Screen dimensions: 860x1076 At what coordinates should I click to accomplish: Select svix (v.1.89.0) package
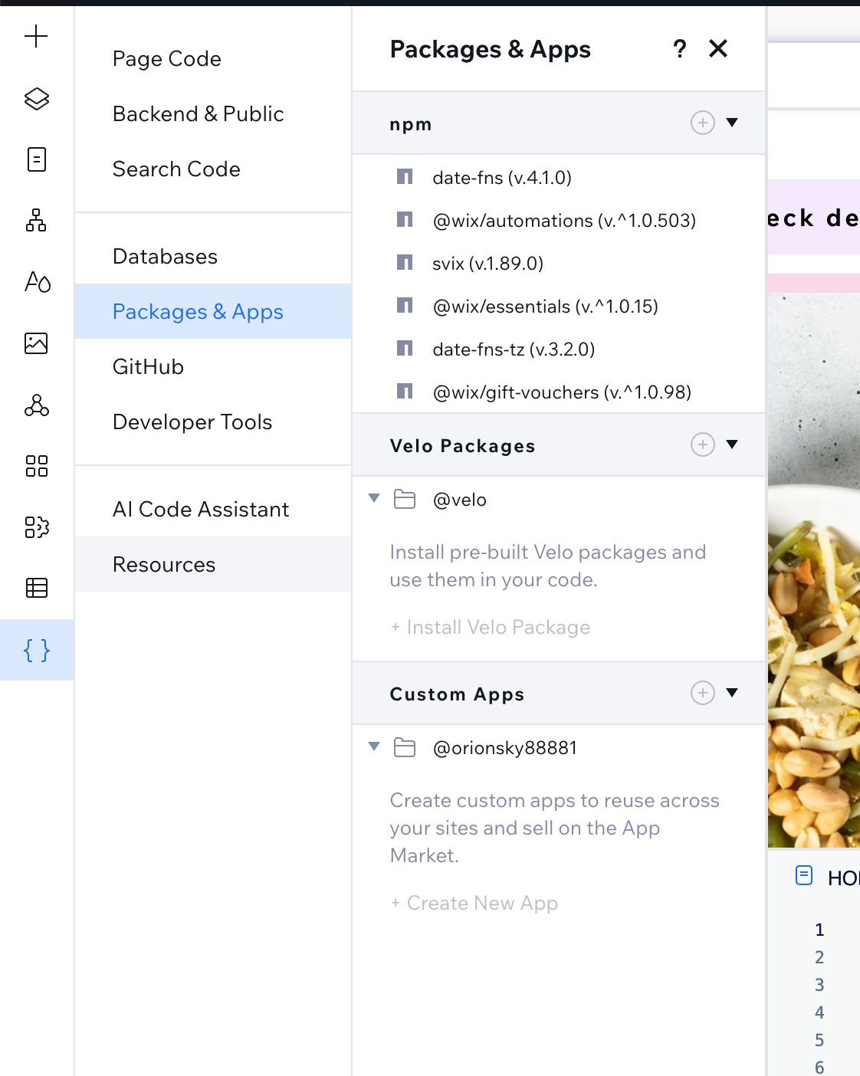click(x=559, y=264)
